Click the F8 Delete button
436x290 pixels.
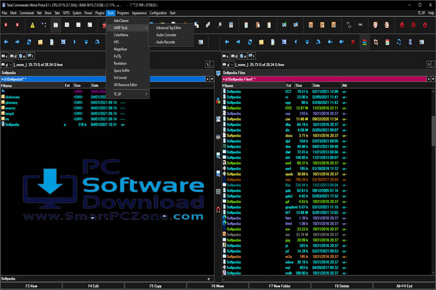coord(342,286)
